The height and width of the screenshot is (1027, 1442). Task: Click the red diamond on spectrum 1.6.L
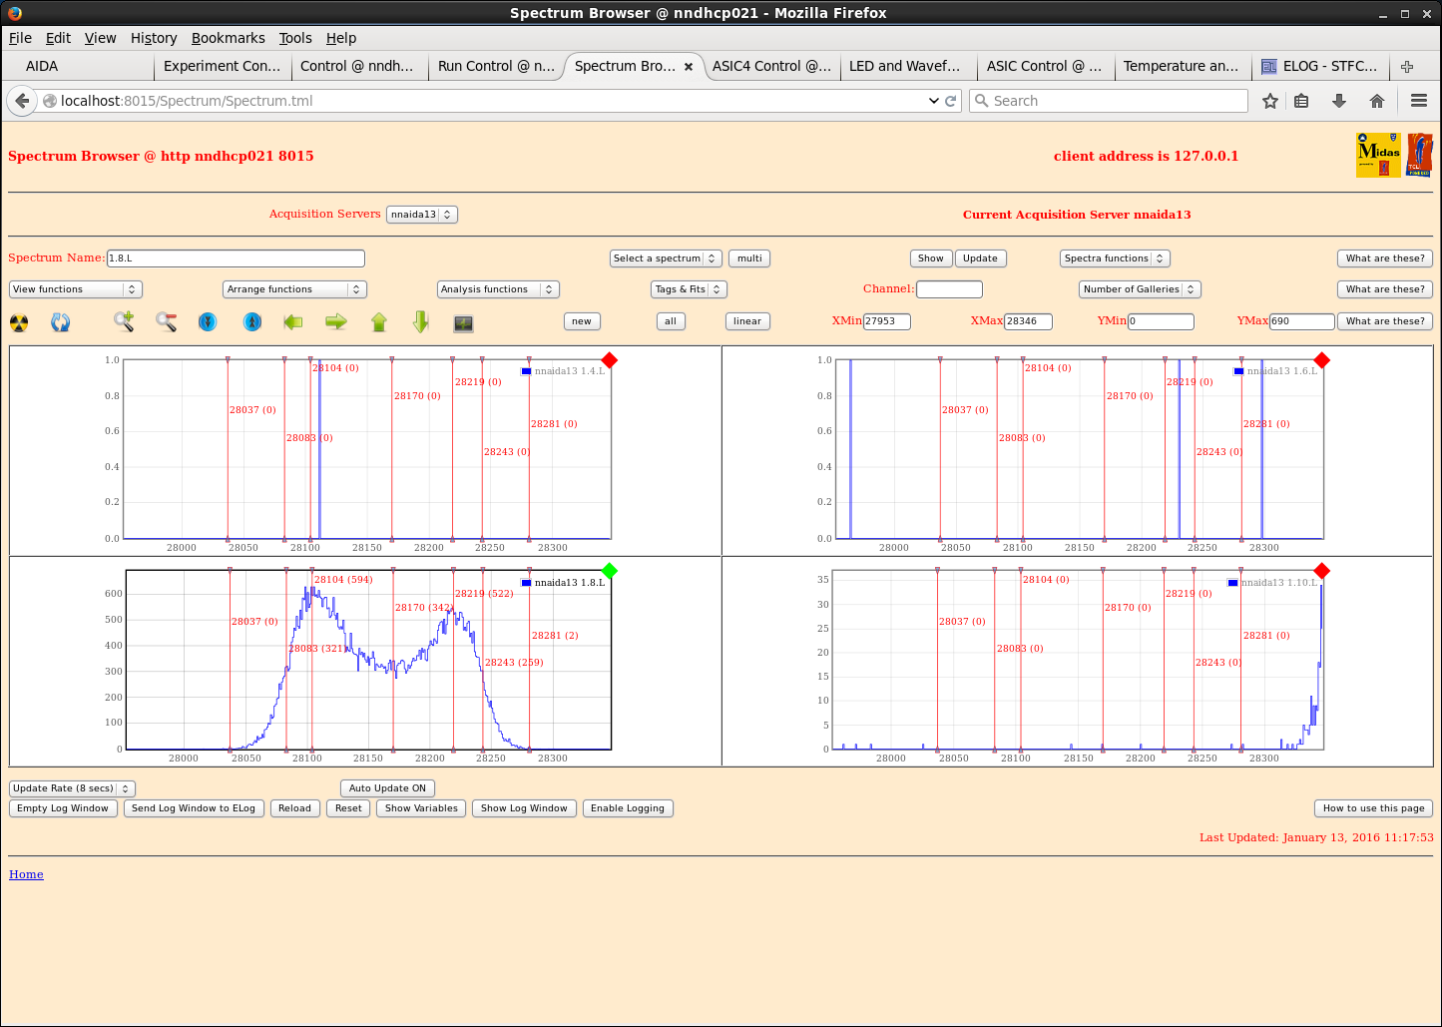[1322, 359]
